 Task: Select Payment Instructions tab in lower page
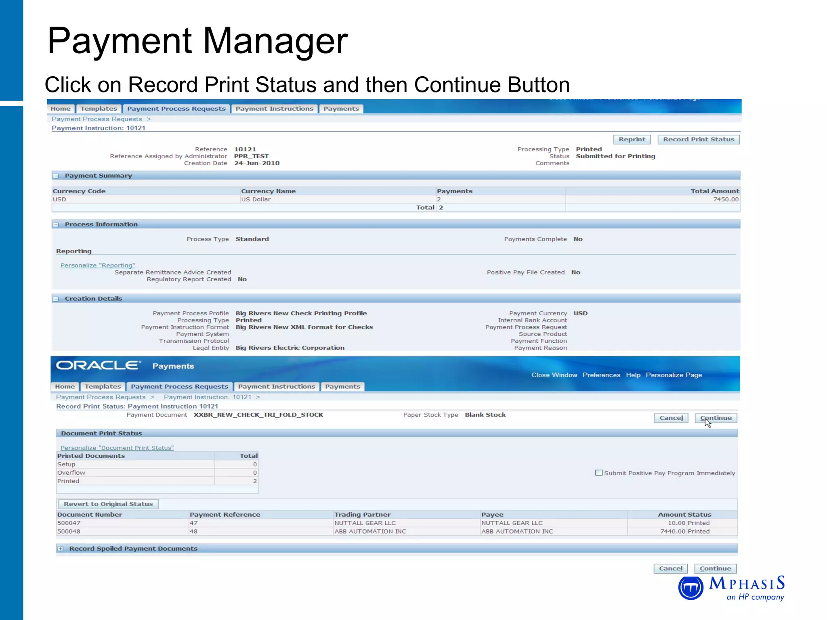coord(277,387)
